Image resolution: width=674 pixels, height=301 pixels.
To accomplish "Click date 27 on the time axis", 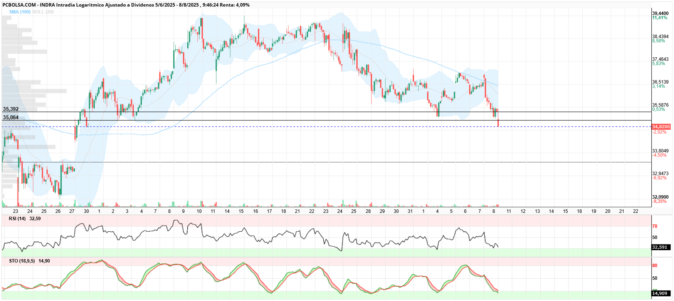I will (x=72, y=211).
